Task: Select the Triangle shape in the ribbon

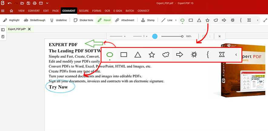Action: point(199,20)
